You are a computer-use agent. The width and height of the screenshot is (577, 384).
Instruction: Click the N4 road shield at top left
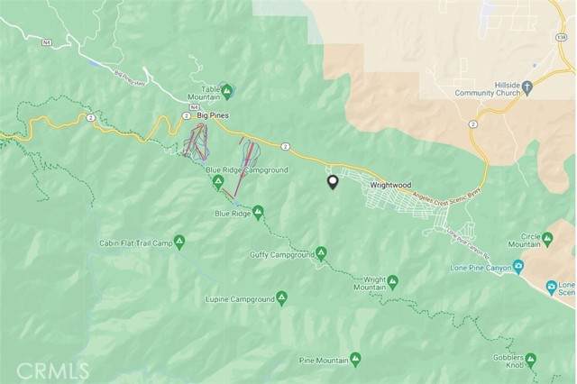point(46,43)
